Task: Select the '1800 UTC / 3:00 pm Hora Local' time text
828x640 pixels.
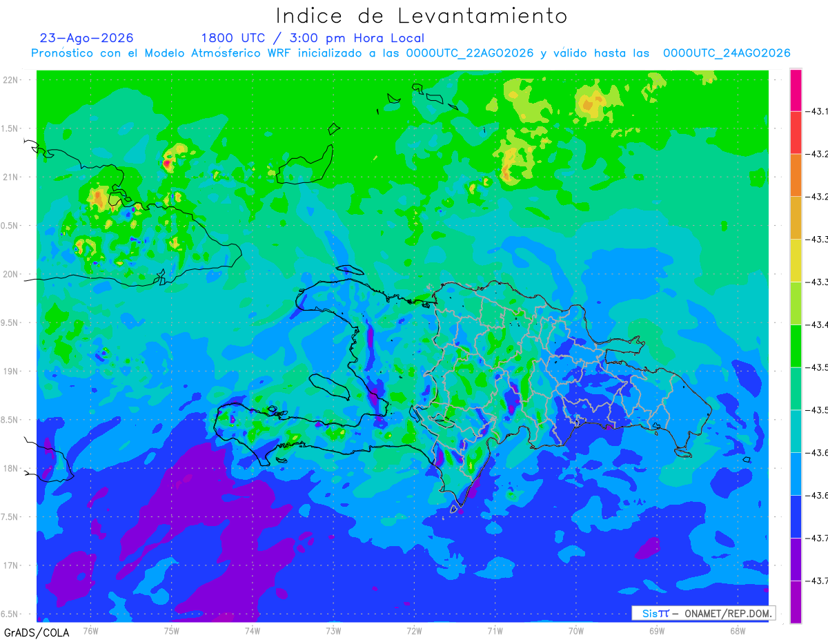Action: [313, 38]
